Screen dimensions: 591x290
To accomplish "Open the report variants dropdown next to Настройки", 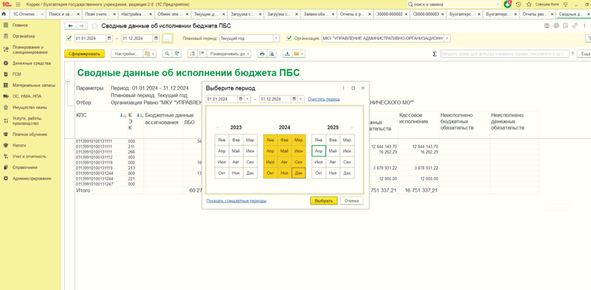I will pos(149,54).
